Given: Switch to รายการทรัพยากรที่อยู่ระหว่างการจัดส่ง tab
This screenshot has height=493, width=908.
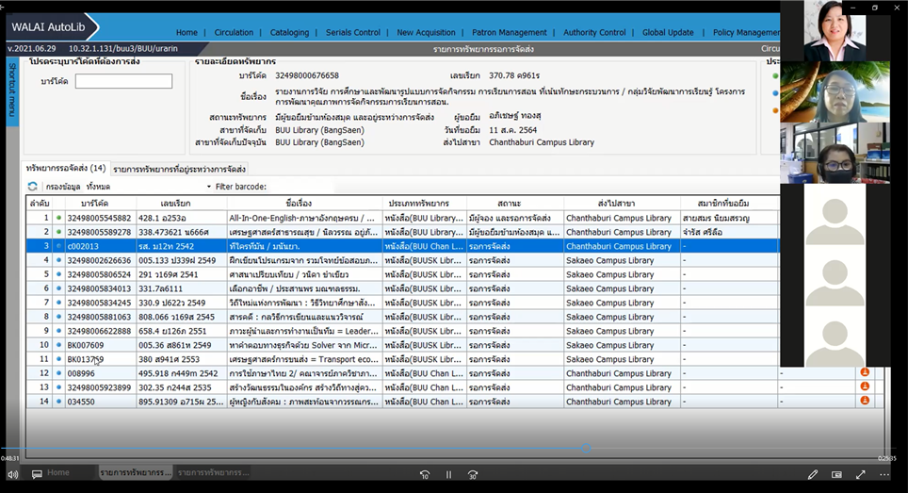Looking at the screenshot, I should click(180, 170).
